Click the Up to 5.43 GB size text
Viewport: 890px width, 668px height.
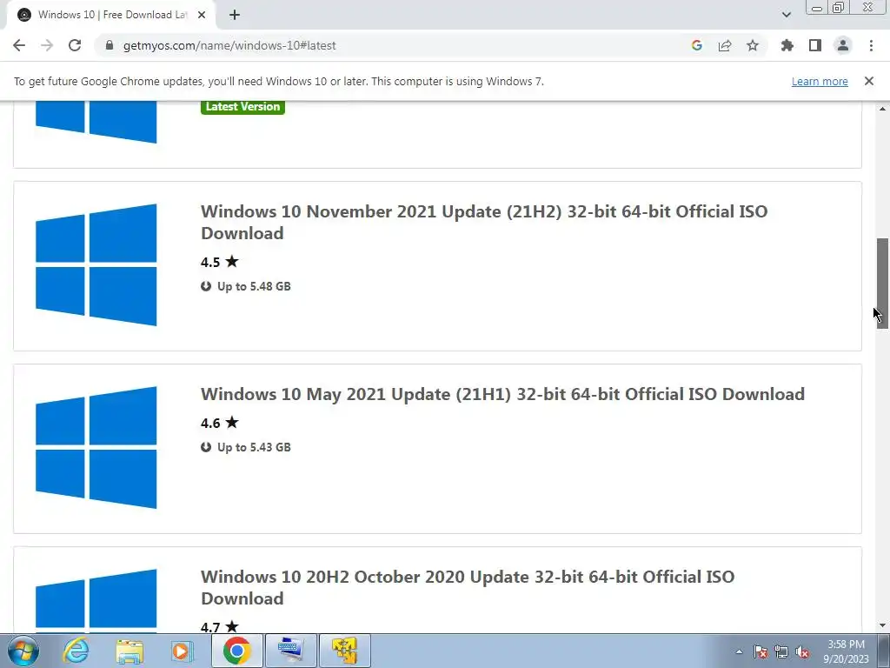[x=254, y=447]
